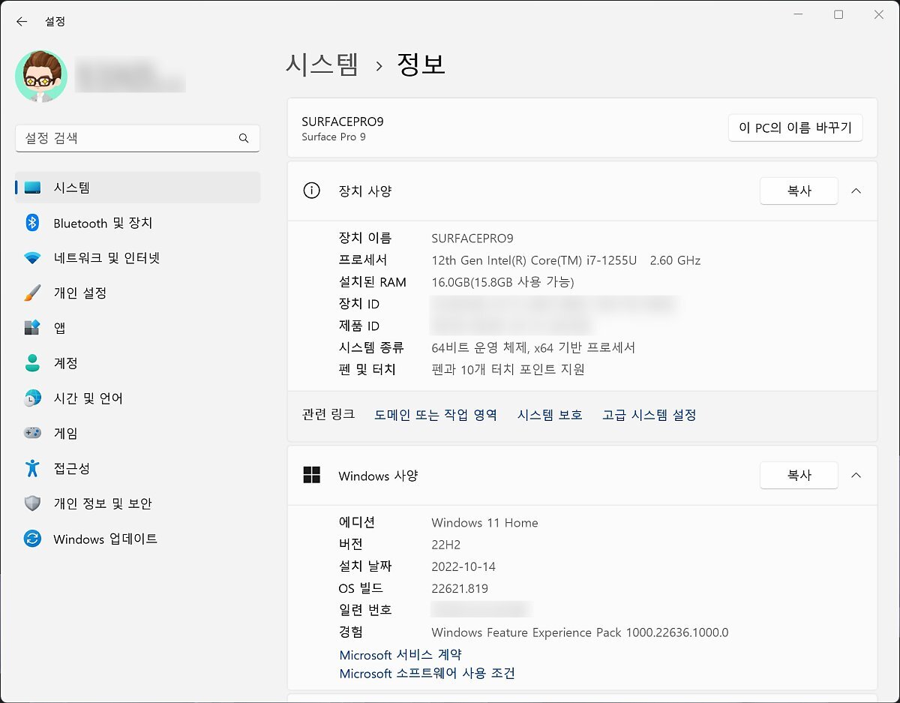Open 고급 시스템 설정 link
Viewport: 900px width, 703px height.
tap(649, 415)
